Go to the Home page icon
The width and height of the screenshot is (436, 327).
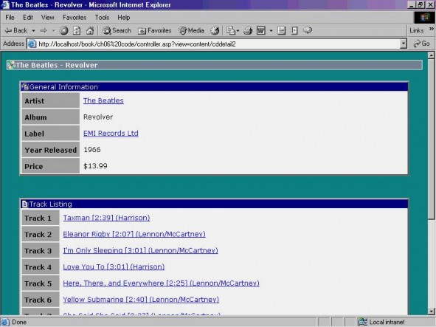[90, 30]
